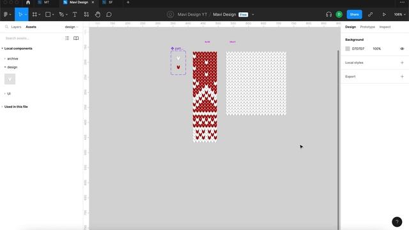The height and width of the screenshot is (230, 409).
Task: Click the search icon in left panel
Action: 6,27
